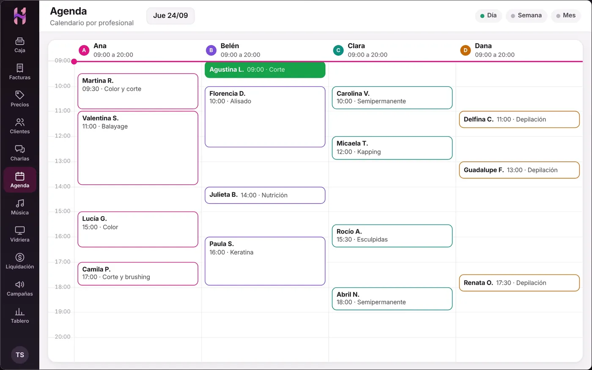Select Julieta B. Nutrición appointment
Viewport: 592px width, 370px height.
[x=265, y=195]
